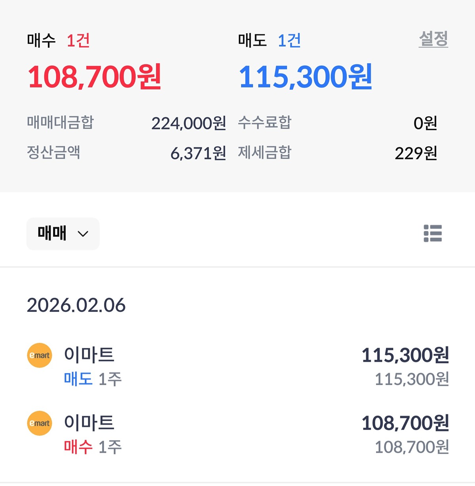Tap the 매매대금합 224,000원 value
This screenshot has width=475, height=486.
(188, 123)
